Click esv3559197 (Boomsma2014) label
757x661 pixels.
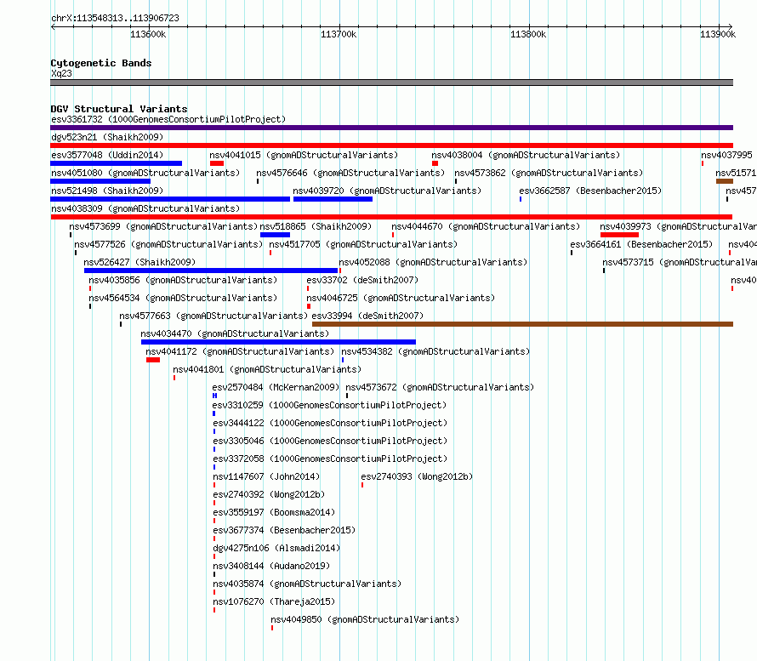coord(274,512)
